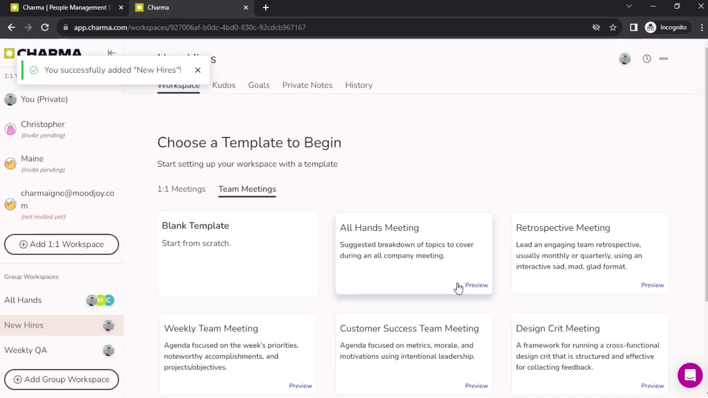Image resolution: width=708 pixels, height=398 pixels.
Task: Select Weekly QA group workspace
Action: pos(25,350)
